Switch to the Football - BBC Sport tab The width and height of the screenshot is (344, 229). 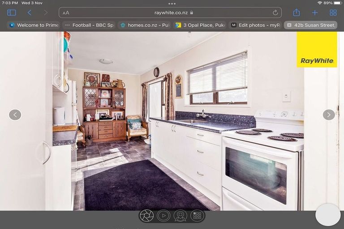pyautogui.click(x=89, y=25)
